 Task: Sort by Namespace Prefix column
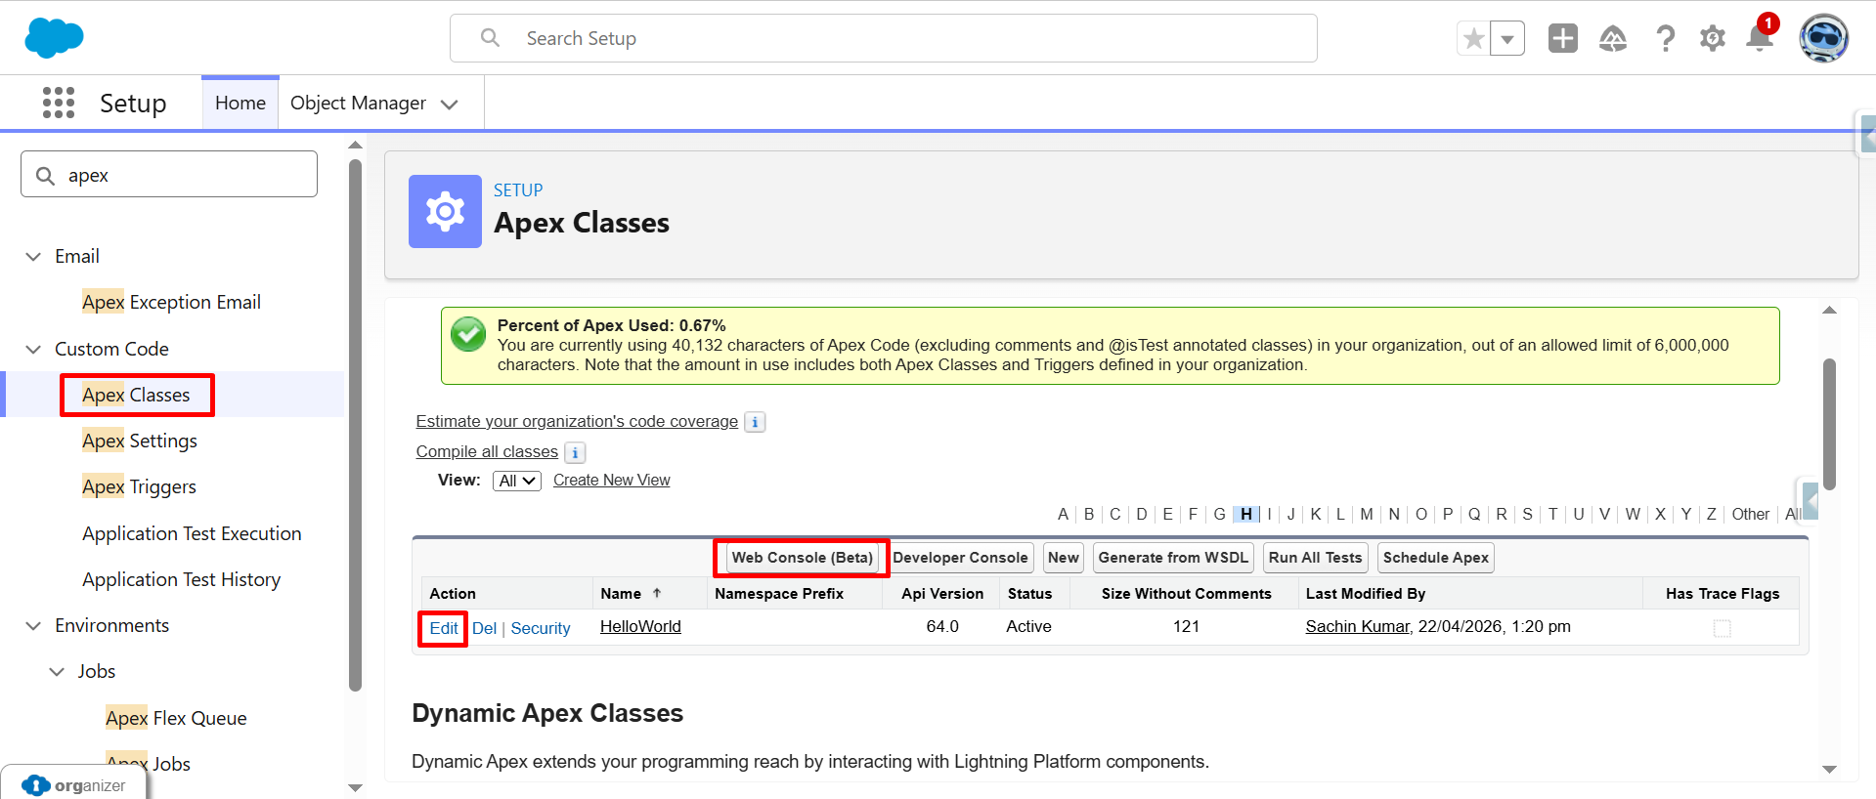click(x=778, y=594)
